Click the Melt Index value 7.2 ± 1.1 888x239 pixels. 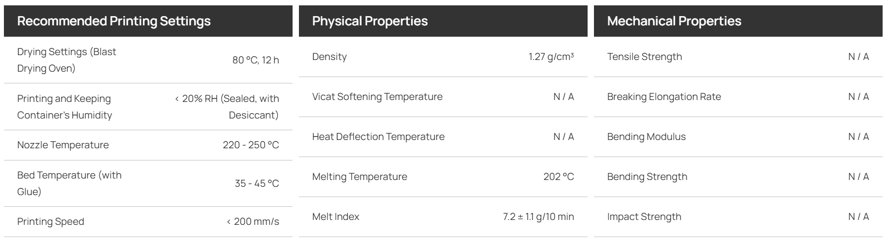point(539,217)
